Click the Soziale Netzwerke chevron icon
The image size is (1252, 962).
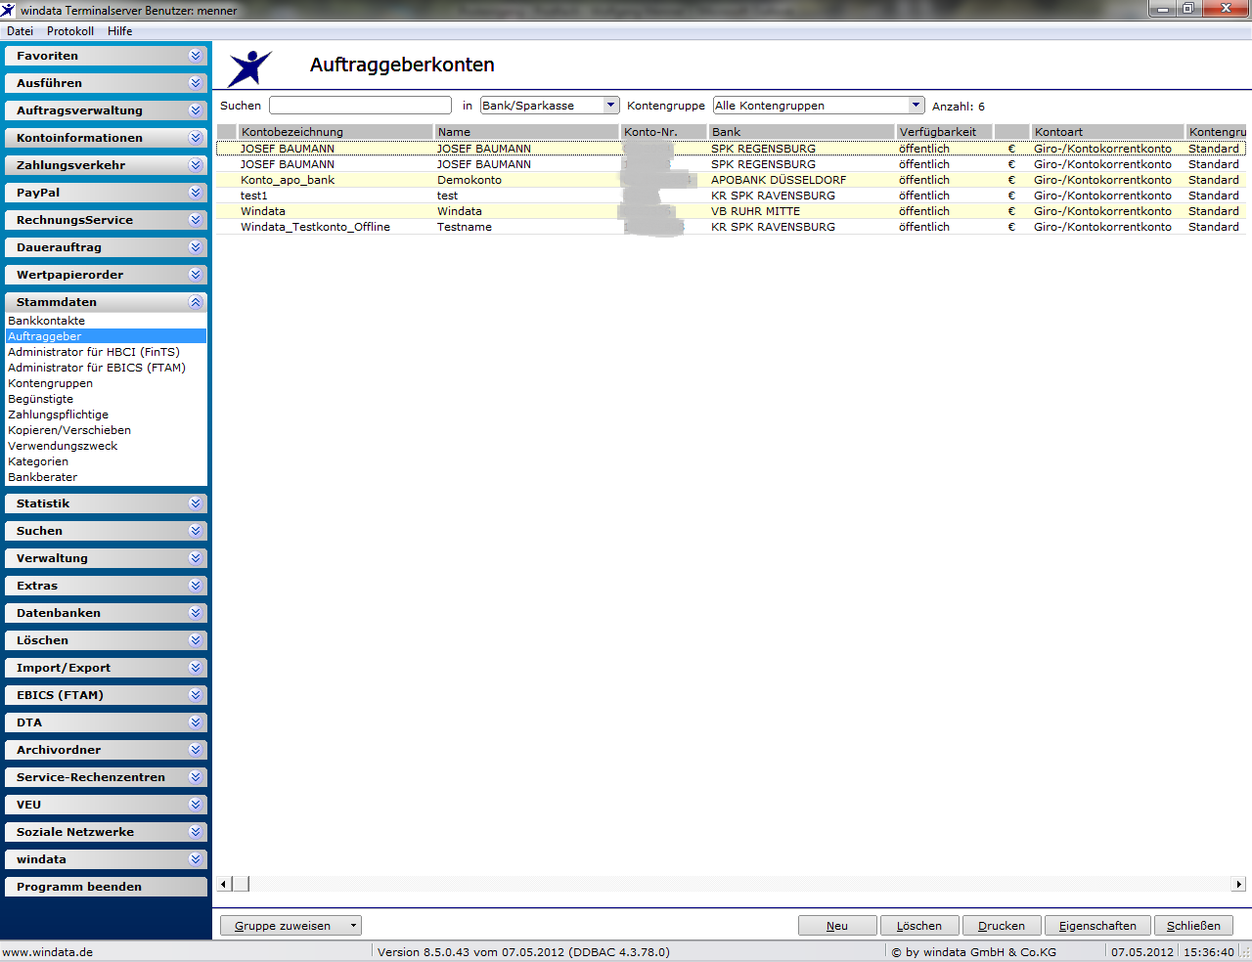[196, 832]
